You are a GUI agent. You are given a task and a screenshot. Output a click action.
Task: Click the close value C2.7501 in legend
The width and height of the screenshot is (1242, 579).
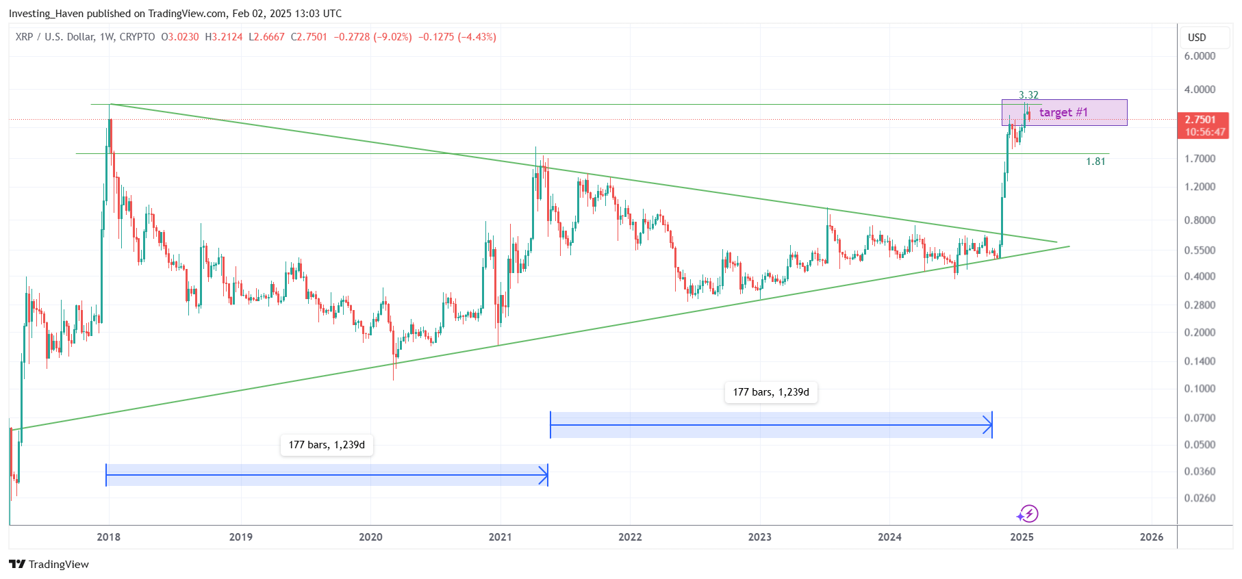coord(309,37)
